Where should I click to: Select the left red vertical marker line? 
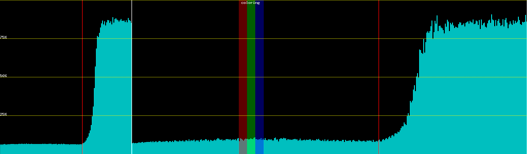[x=82, y=77]
